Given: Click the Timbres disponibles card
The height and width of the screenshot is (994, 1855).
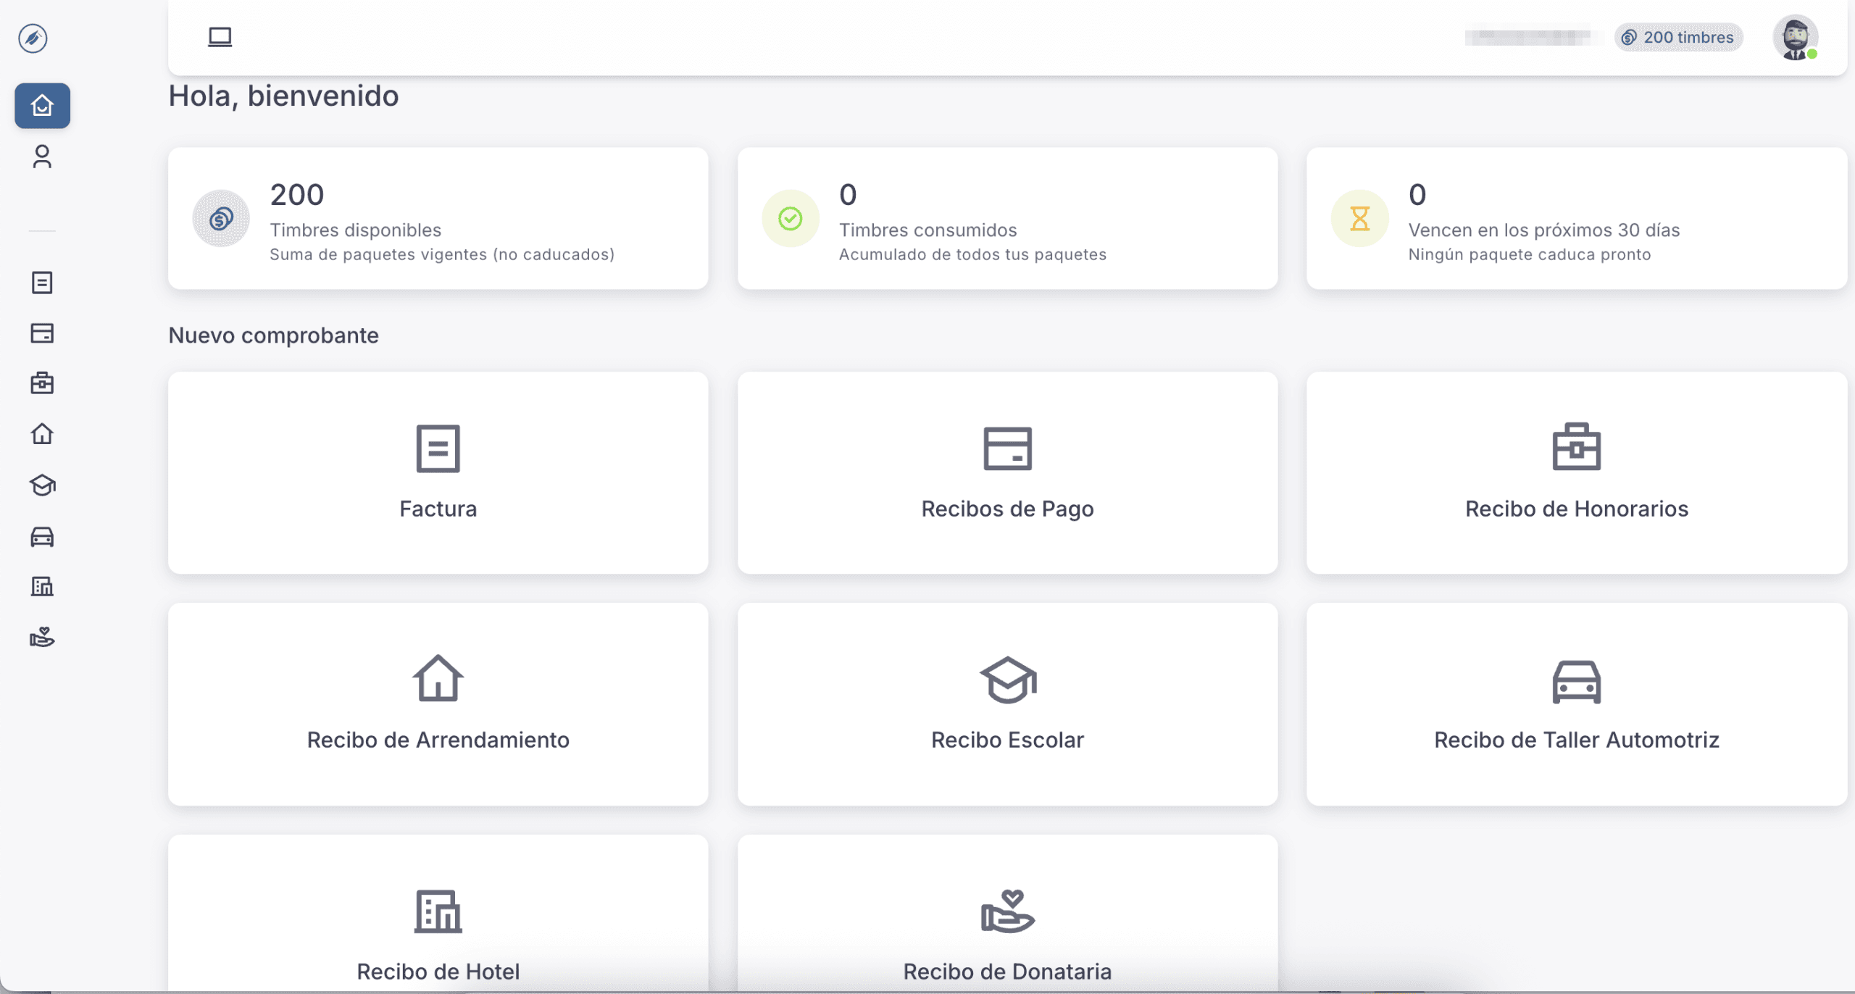Looking at the screenshot, I should [x=438, y=218].
